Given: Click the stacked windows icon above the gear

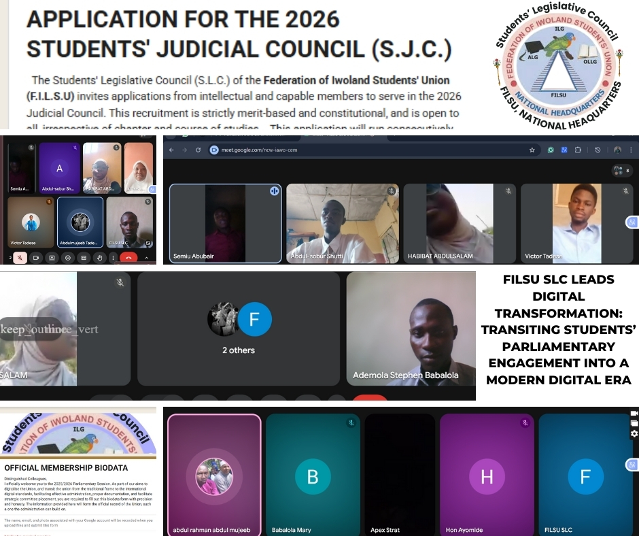Looking at the screenshot, I should point(634,423).
